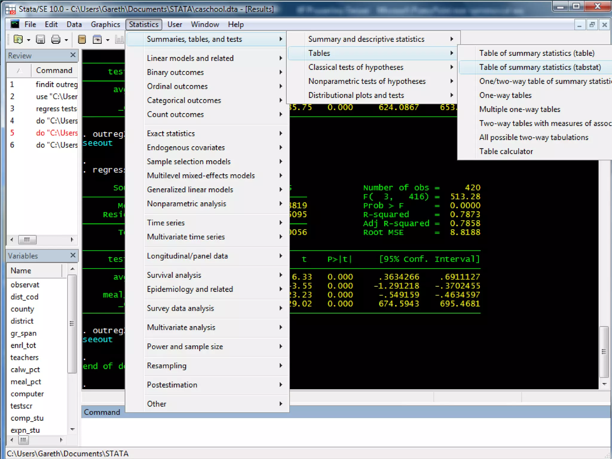The image size is (612, 459).
Task: Click the Stata icon left of File
Action: [15, 24]
